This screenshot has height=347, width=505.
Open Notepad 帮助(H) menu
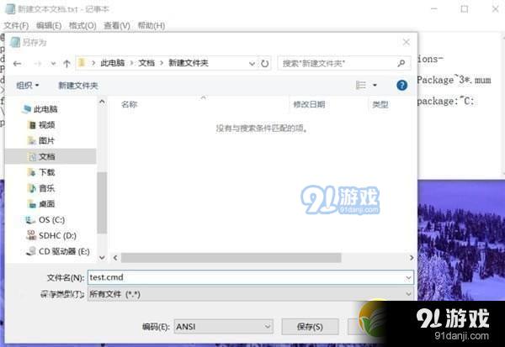151,25
